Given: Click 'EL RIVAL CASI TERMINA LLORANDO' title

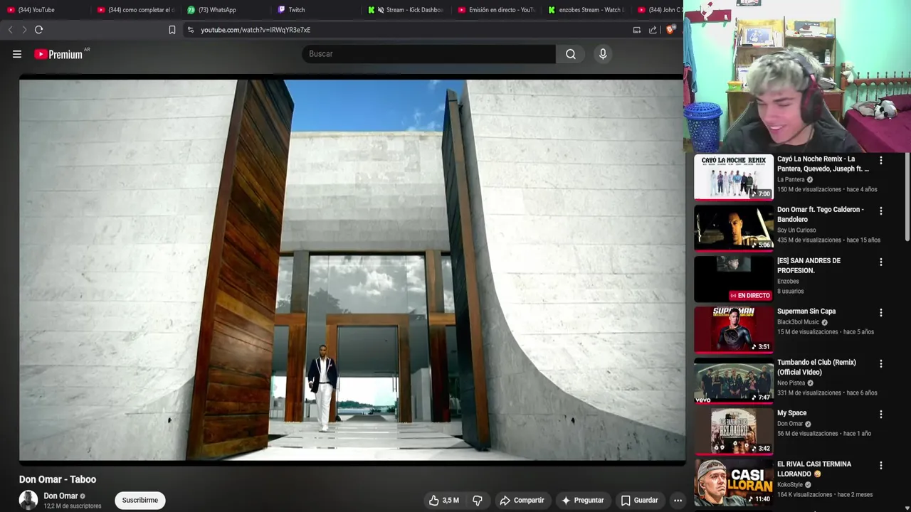Looking at the screenshot, I should point(814,469).
